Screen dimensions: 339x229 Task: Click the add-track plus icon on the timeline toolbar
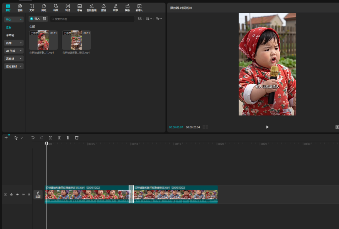coord(6,138)
